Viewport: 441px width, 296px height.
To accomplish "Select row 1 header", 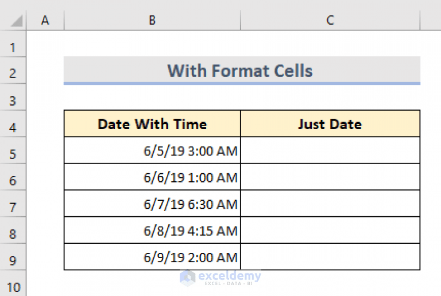I will pyautogui.click(x=13, y=44).
